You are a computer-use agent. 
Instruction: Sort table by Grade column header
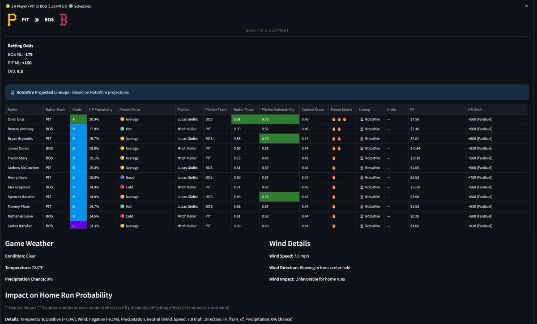coord(78,110)
